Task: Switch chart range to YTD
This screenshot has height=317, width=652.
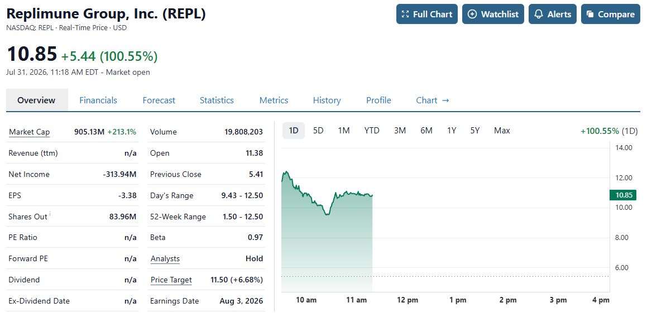Action: point(372,131)
